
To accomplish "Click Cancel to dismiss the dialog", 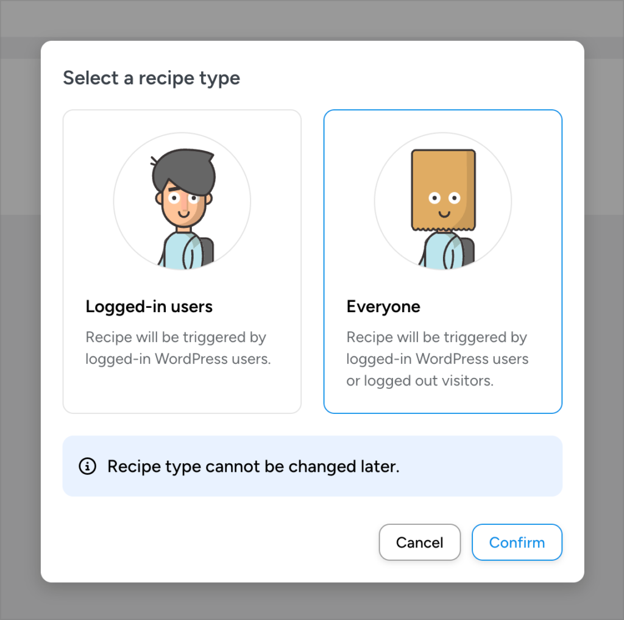I will point(419,542).
